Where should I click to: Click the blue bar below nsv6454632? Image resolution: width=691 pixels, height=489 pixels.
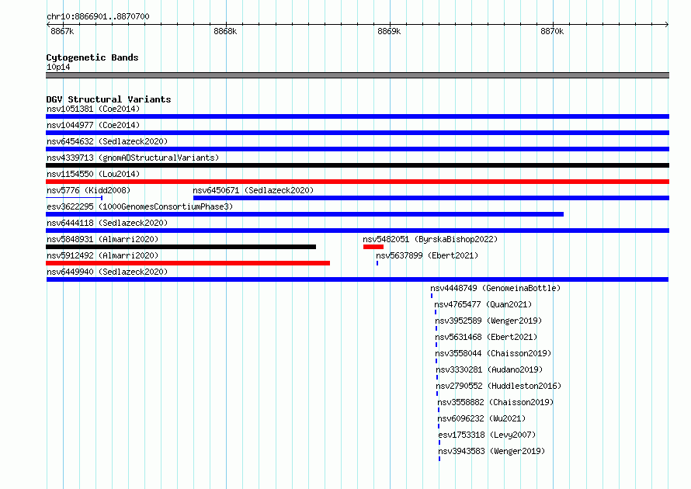pos(357,149)
